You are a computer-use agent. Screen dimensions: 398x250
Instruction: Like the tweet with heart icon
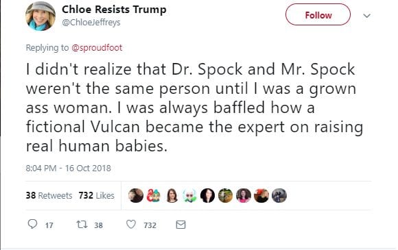click(131, 225)
